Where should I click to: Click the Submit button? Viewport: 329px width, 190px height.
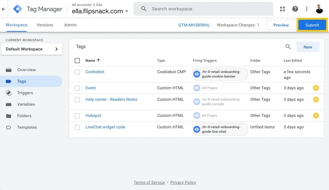pos(312,25)
